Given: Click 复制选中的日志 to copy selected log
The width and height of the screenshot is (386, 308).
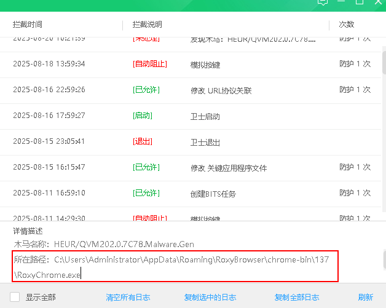Looking at the screenshot, I should [210, 297].
